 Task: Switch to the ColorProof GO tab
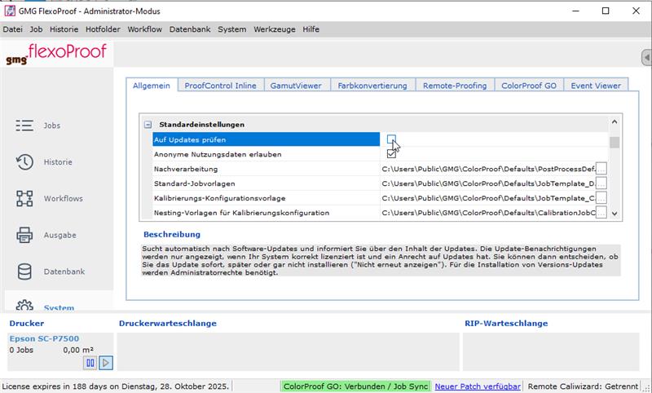pos(529,86)
